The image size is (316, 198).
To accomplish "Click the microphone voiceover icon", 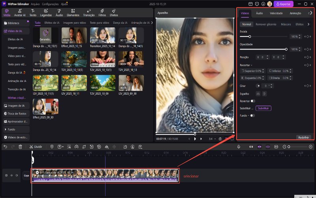I will point(239,147).
